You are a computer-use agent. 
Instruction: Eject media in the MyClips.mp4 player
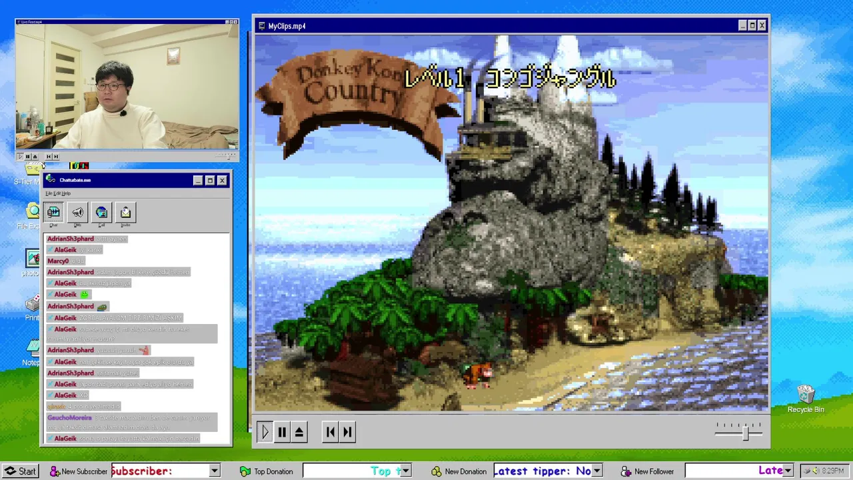coord(299,432)
